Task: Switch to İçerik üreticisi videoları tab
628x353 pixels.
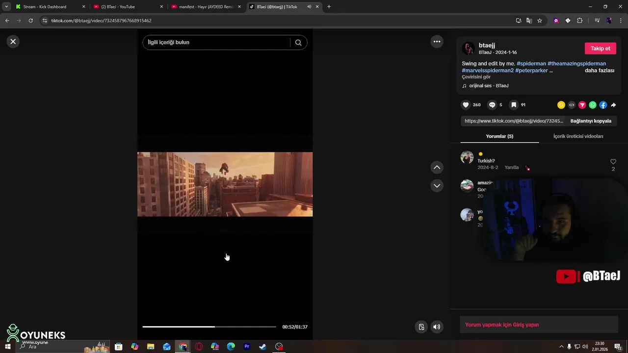Action: [x=578, y=136]
